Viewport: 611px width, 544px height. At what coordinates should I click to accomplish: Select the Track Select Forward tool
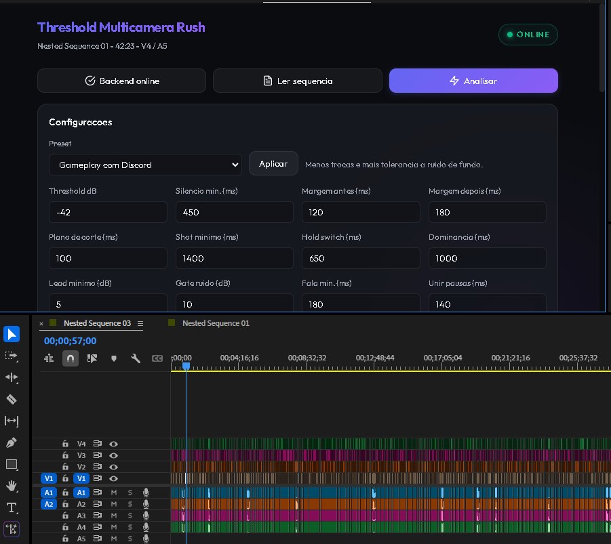click(x=12, y=356)
